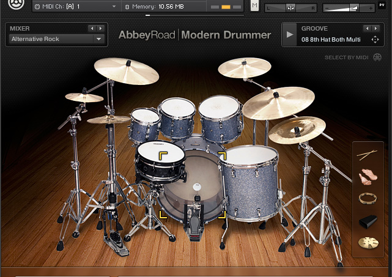Select the smallest rack tom
The image size is (392, 277).
(144, 125)
